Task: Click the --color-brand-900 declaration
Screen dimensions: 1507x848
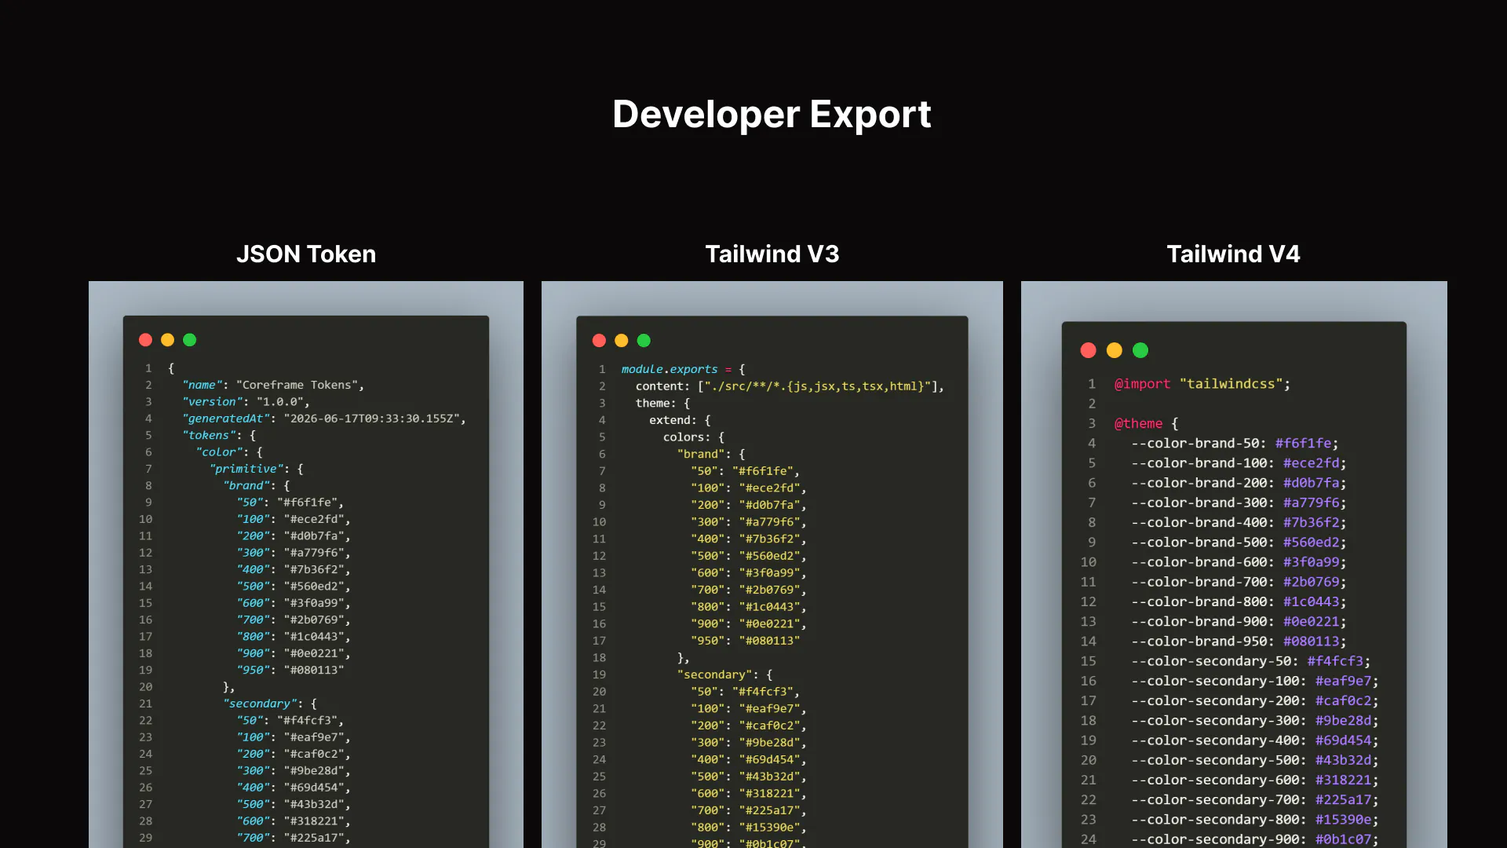Action: (1239, 622)
